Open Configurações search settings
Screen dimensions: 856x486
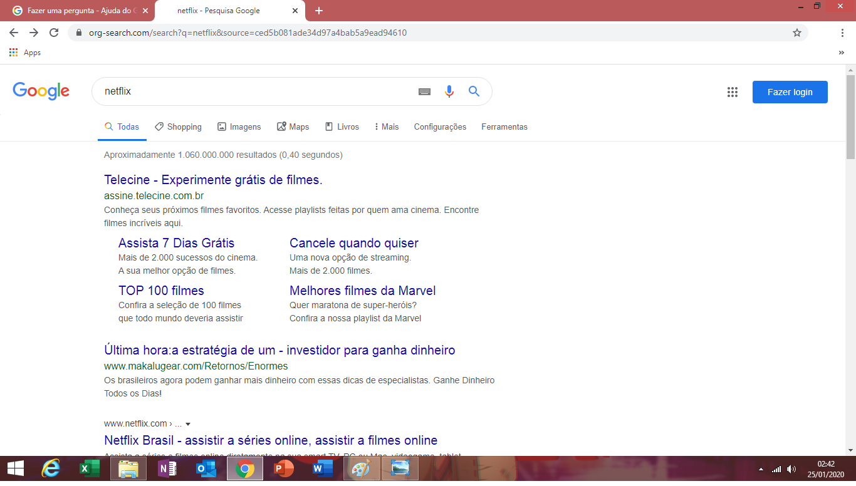click(x=440, y=127)
